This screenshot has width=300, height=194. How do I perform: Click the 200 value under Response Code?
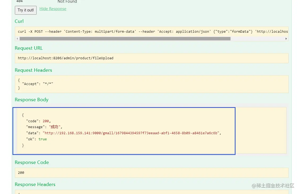21,173
